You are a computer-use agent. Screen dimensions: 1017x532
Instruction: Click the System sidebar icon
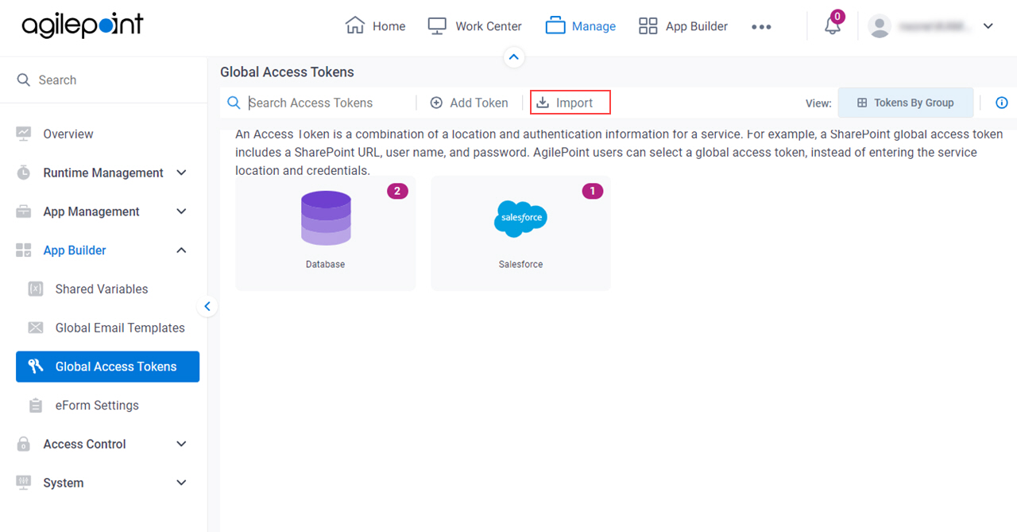(24, 483)
